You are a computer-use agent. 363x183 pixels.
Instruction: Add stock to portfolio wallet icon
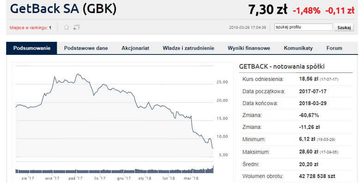pos(76,28)
